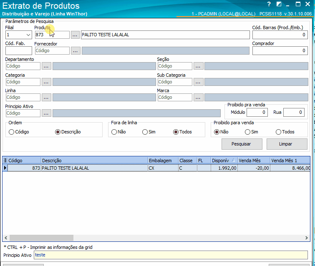
Task: Focus the Cód. Fab. input field
Action: pos(18,50)
